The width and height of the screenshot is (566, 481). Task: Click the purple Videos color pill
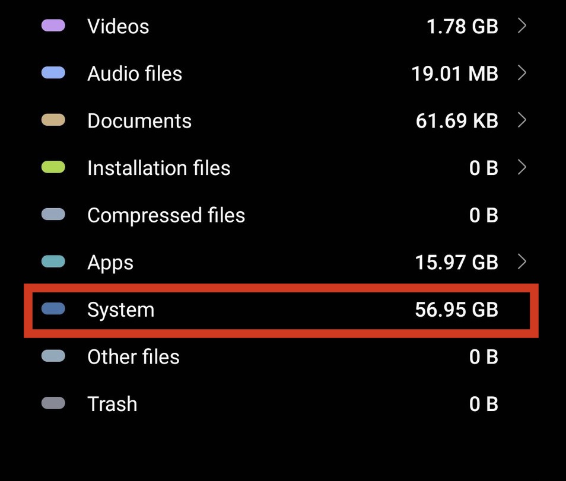(x=53, y=26)
